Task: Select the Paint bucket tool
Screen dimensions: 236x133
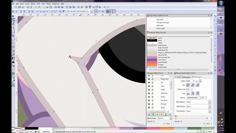Action: click(13, 74)
